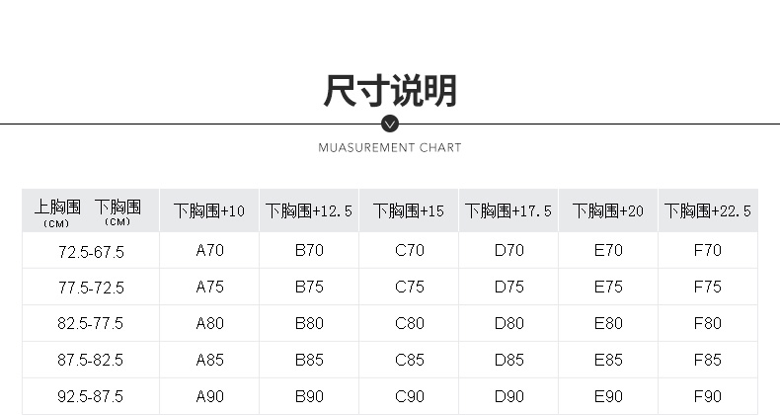Select the 下胸围+20 column header
The width and height of the screenshot is (780, 415).
608,210
